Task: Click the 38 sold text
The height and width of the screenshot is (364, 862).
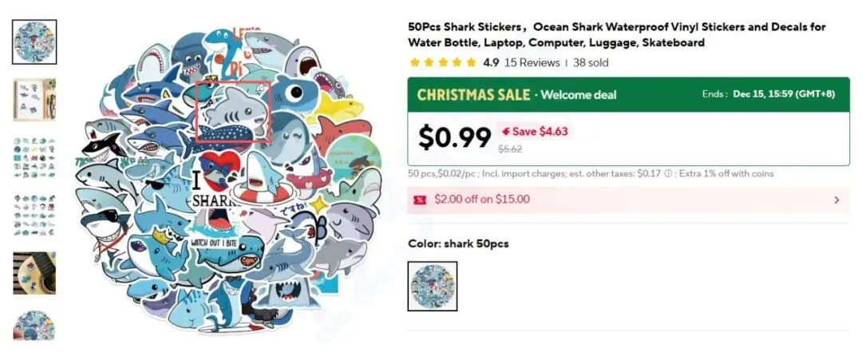Action: (590, 62)
